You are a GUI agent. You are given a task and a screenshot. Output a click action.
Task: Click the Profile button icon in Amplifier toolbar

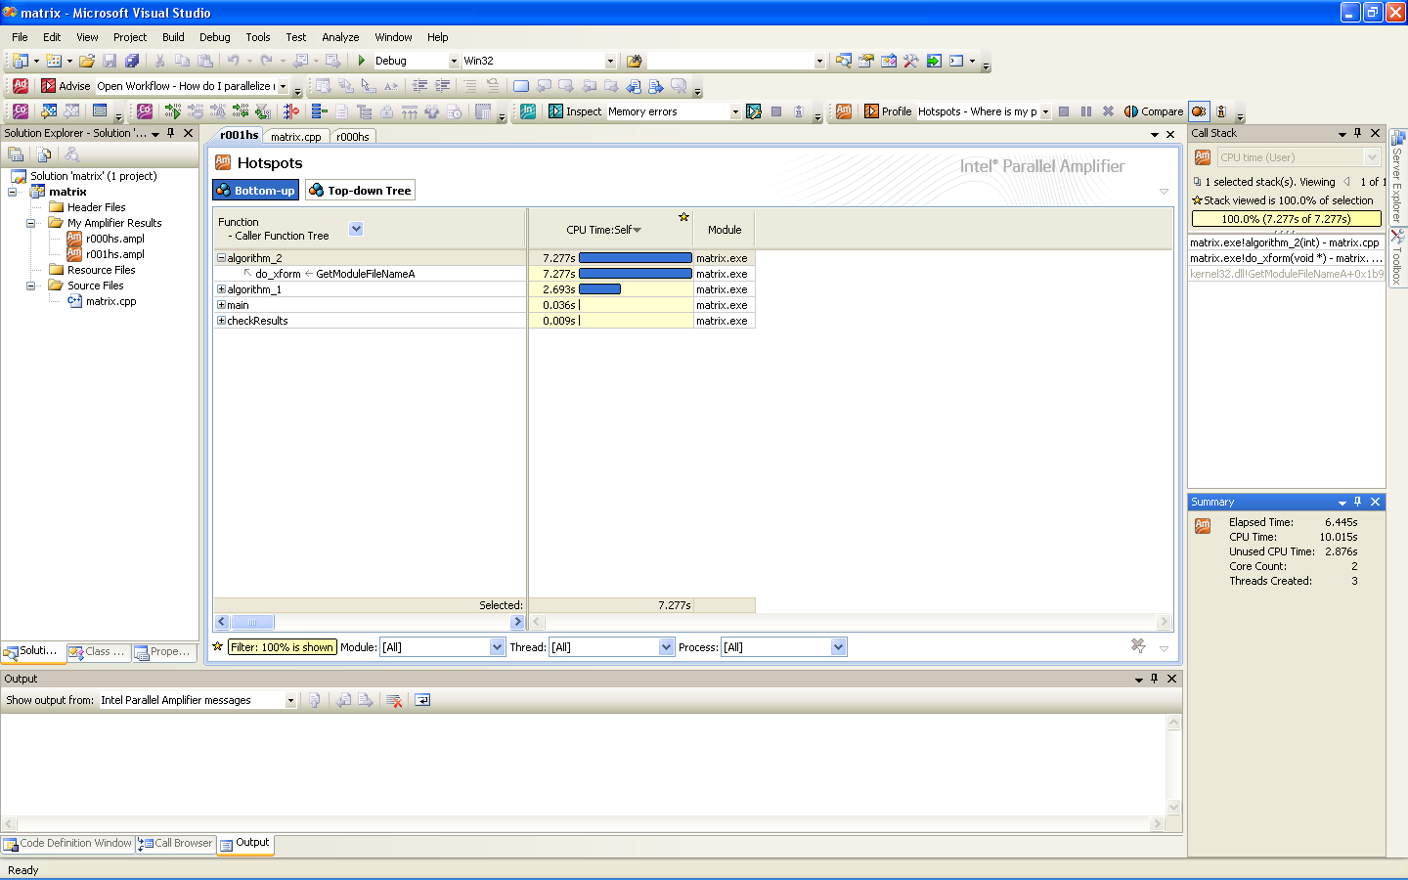(871, 111)
